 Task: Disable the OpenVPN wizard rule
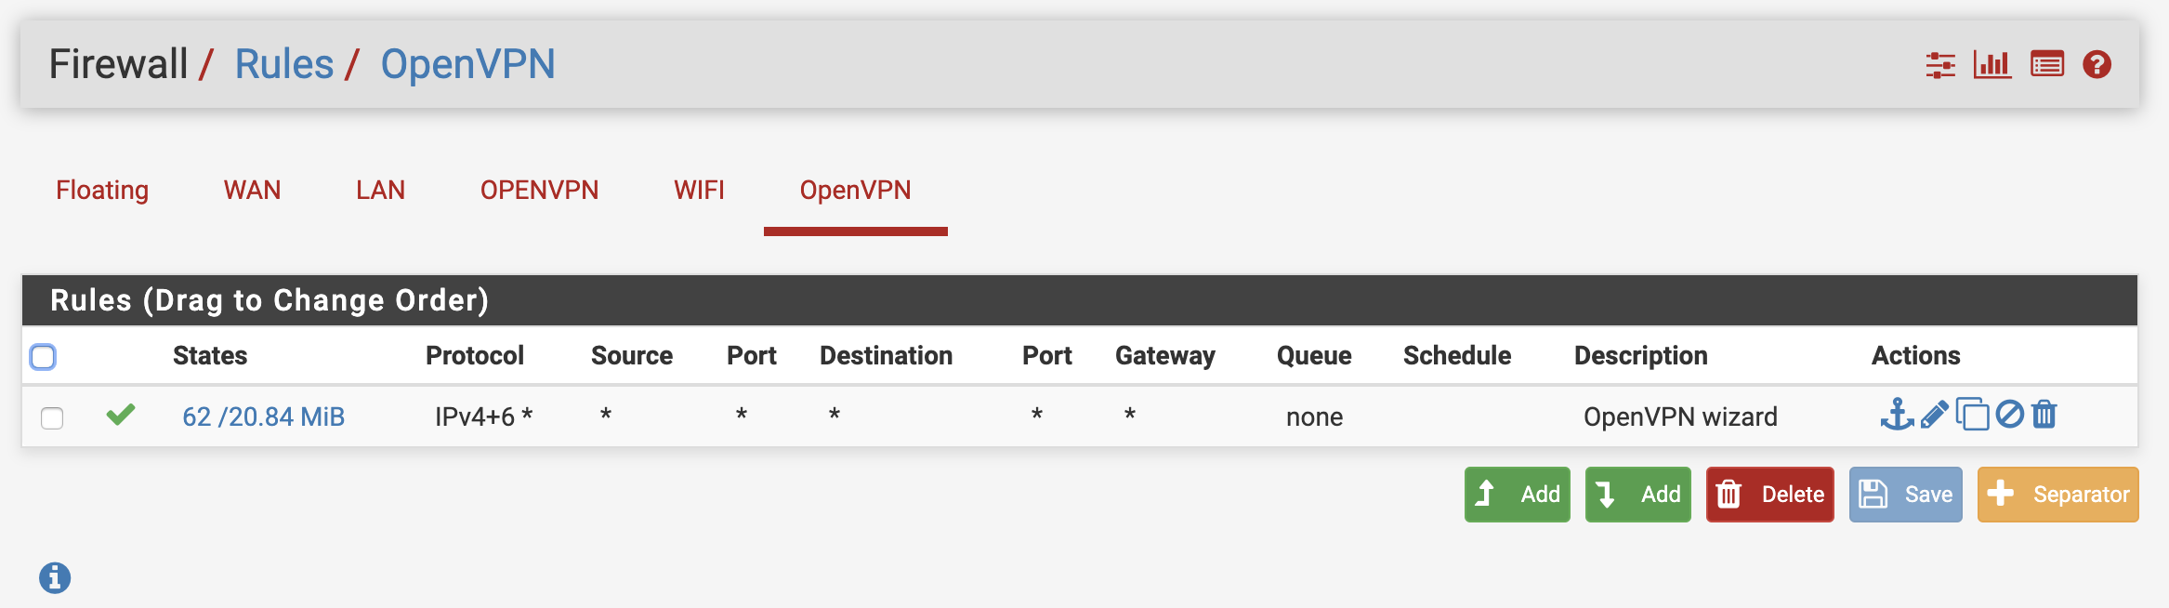click(2009, 415)
